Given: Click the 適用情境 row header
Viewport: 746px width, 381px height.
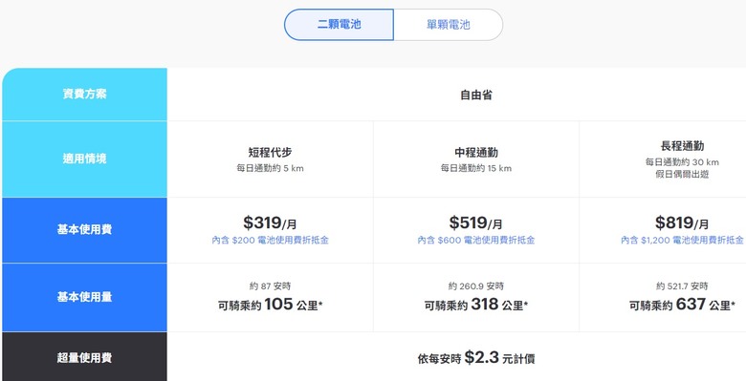Looking at the screenshot, I should tap(85, 159).
